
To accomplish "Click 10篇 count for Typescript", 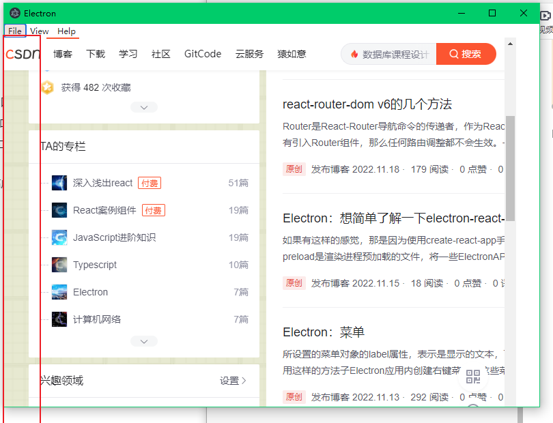I will (x=238, y=265).
